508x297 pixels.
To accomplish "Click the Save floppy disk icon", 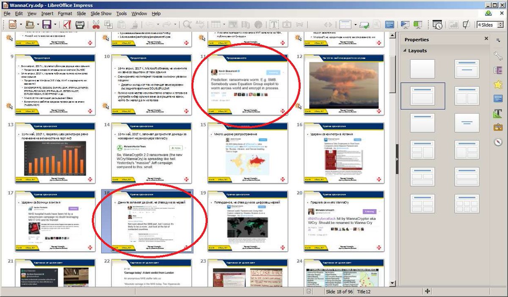I will (47, 25).
